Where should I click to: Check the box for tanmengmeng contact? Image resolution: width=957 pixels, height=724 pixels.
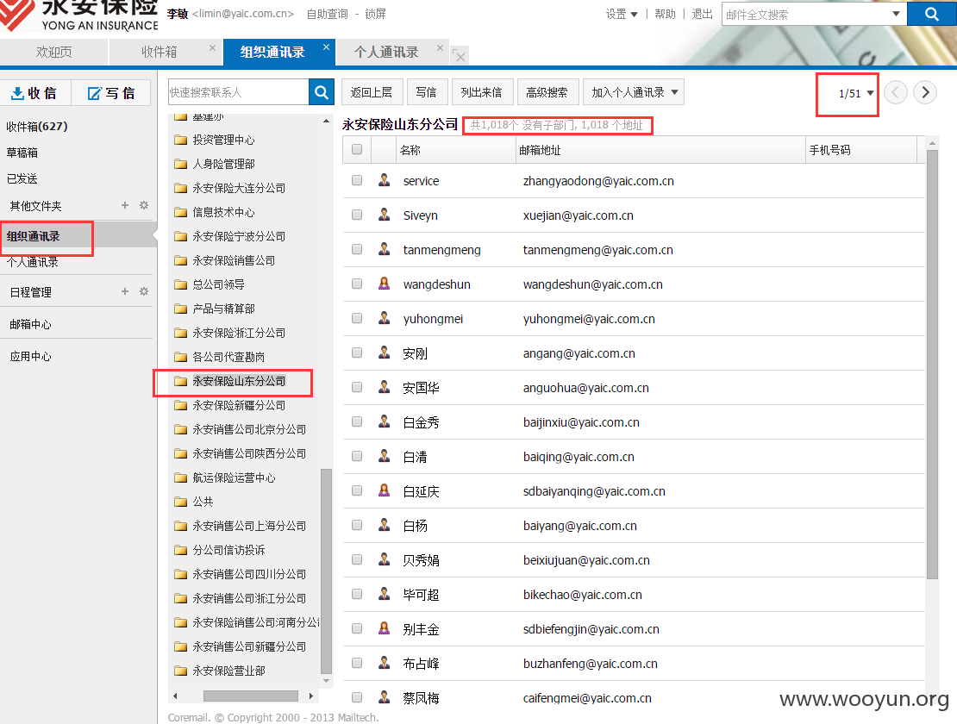point(357,249)
